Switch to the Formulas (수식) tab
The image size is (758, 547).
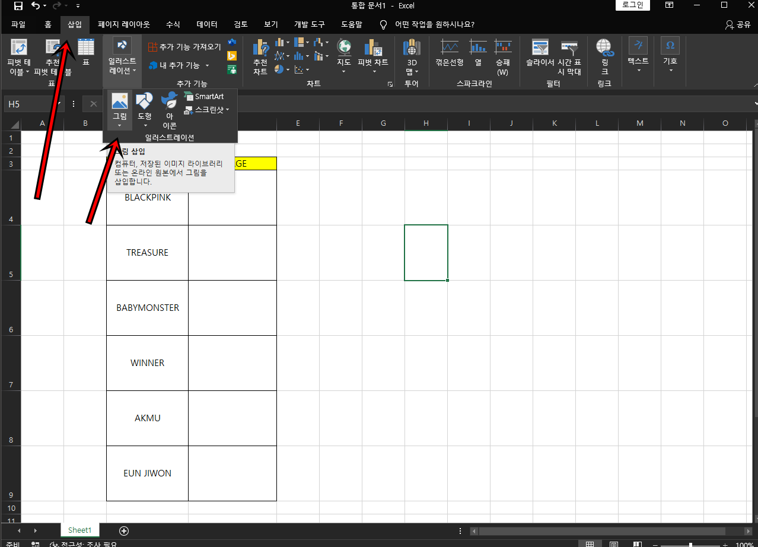[x=173, y=25]
